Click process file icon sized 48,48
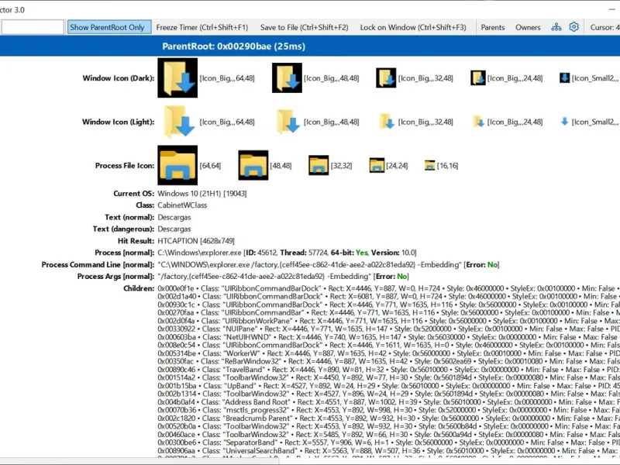 point(253,165)
